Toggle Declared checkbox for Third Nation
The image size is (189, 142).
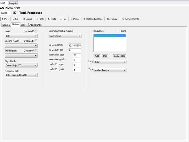point(36,51)
